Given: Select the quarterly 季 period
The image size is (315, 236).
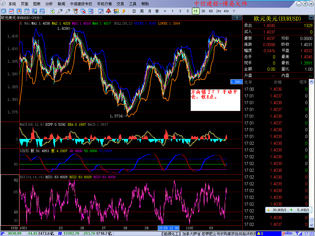Looking at the screenshot, I should [157, 11].
